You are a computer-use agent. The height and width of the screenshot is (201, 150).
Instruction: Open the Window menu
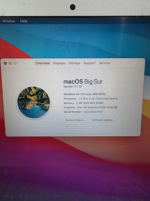click(9, 21)
